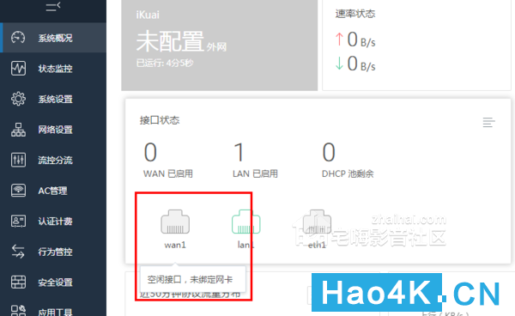Click the 接口状态 heading
The image size is (515, 316).
160,120
